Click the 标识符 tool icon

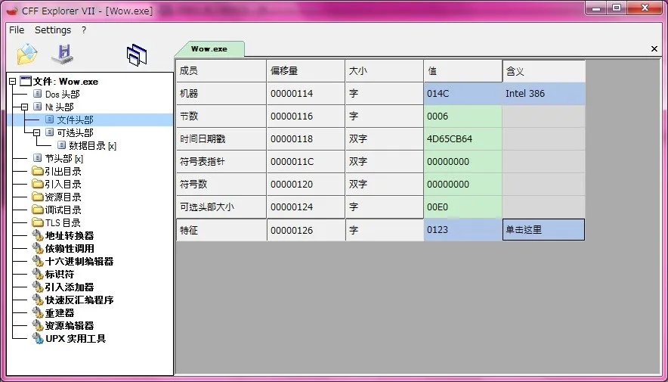pyautogui.click(x=38, y=274)
